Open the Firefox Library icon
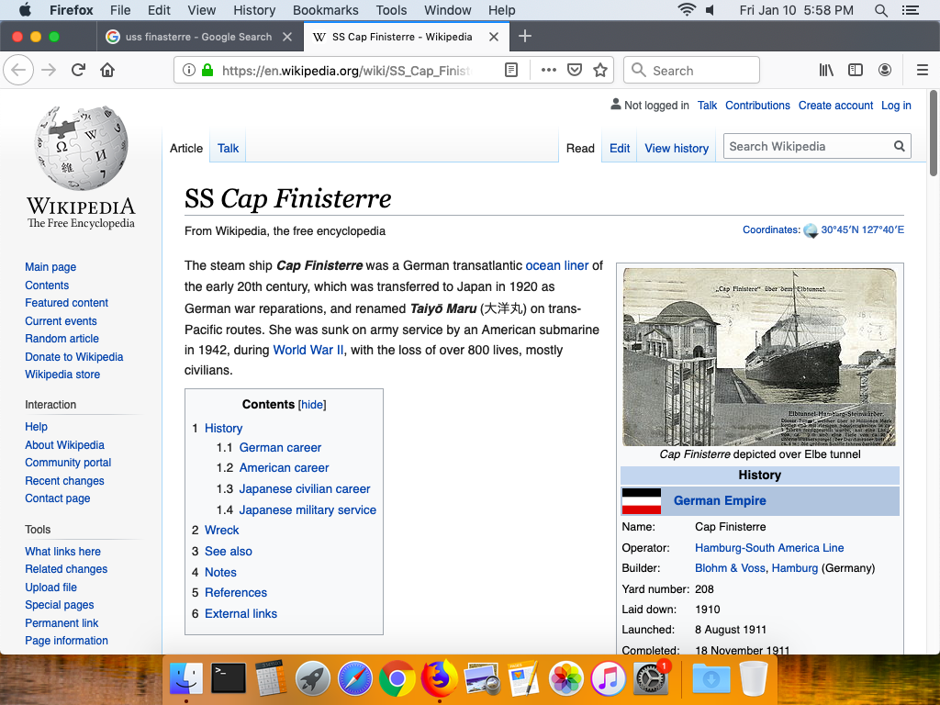Screen dimensions: 940x705 [x=826, y=71]
